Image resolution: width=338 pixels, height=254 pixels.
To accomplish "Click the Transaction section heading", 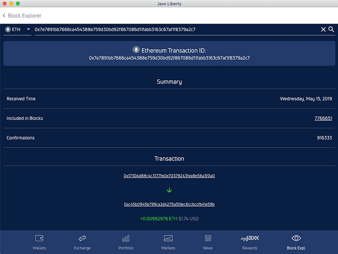I will tap(169, 159).
